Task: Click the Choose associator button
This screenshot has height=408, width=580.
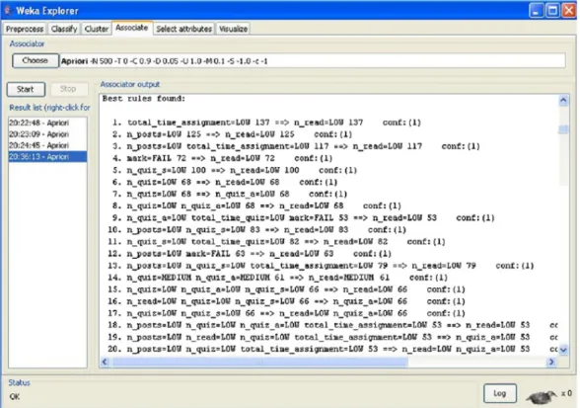Action: coord(36,60)
